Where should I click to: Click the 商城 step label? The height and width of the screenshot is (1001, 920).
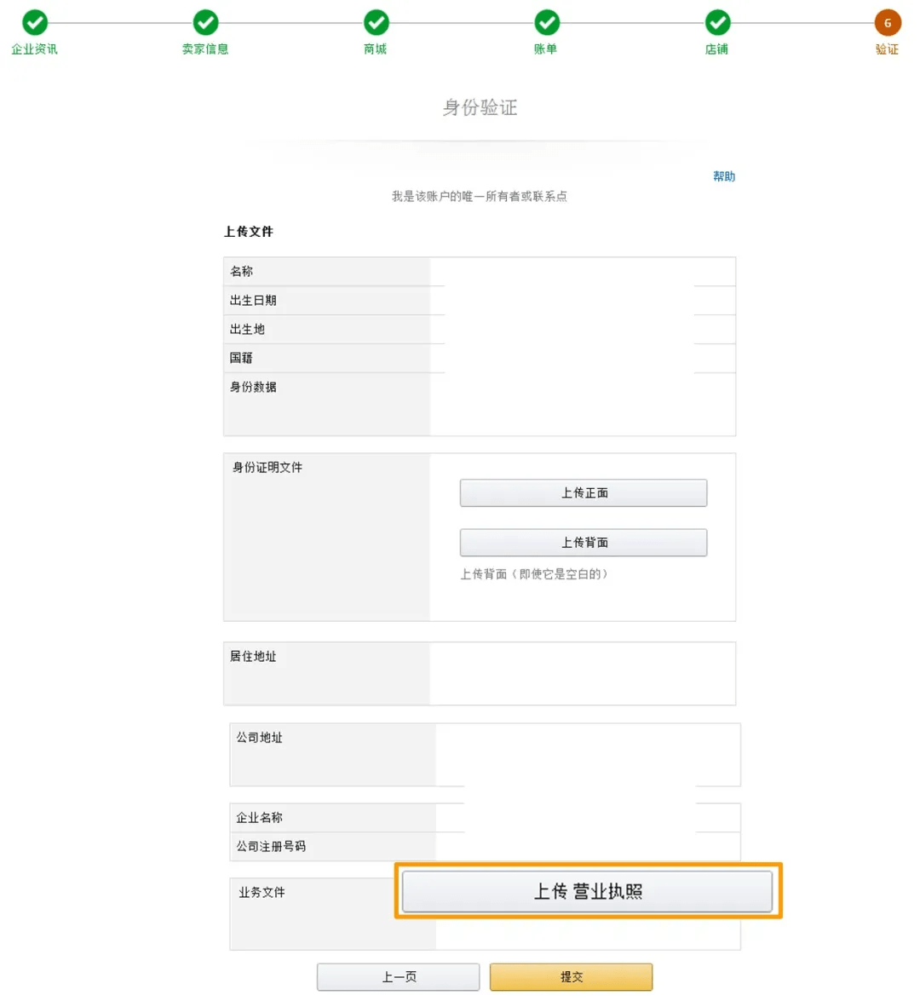[x=376, y=49]
